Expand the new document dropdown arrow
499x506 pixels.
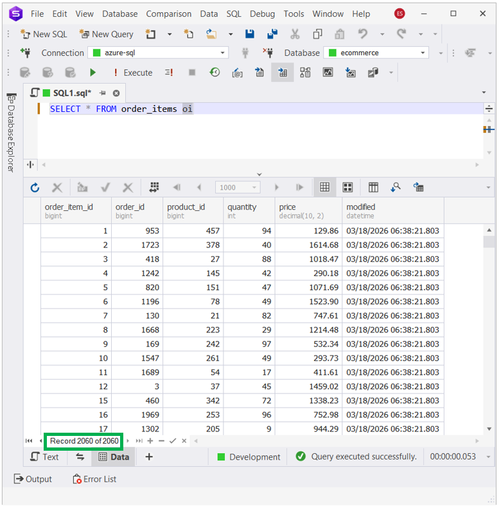170,34
